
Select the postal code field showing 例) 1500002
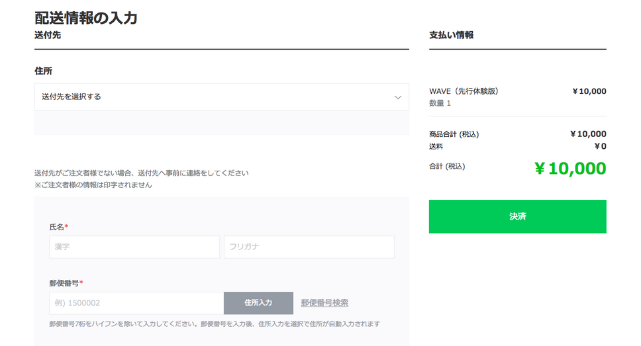click(x=136, y=303)
